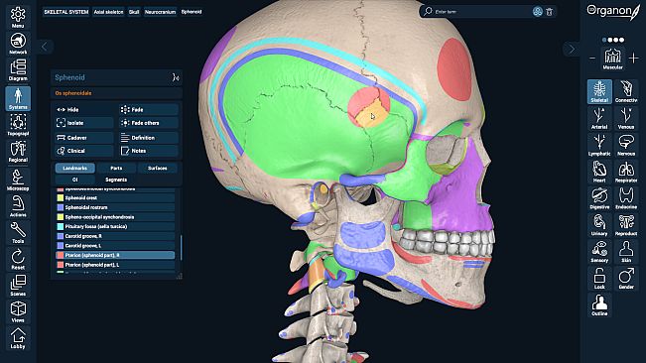Click the Lock icon
Screen dimensions: 646x363
coord(599,279)
